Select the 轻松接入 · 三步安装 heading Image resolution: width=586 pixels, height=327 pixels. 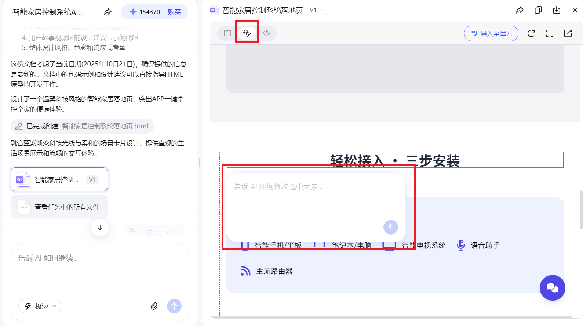coord(395,160)
